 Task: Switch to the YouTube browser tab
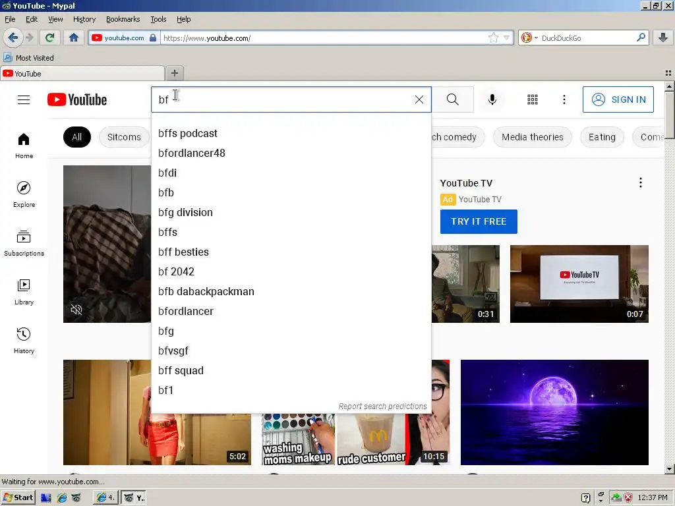click(82, 74)
